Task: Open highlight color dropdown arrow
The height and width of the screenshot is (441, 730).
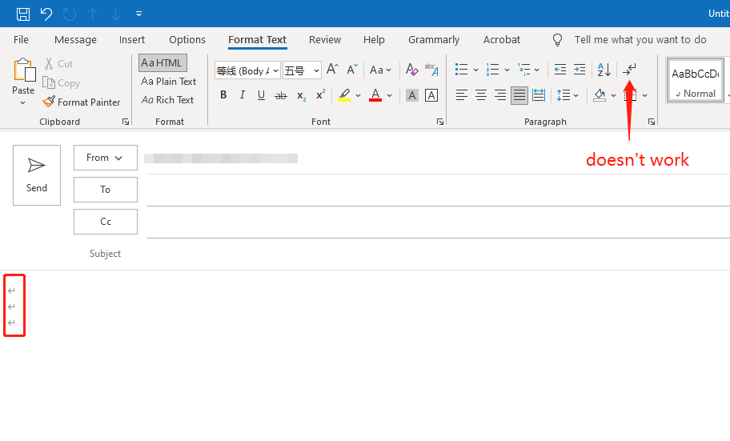Action: 358,95
